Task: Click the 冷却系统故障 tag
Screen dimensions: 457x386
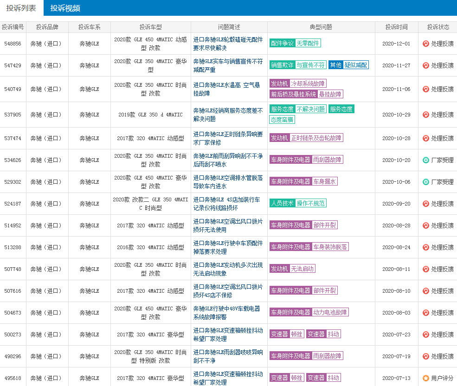Action: pyautogui.click(x=308, y=84)
